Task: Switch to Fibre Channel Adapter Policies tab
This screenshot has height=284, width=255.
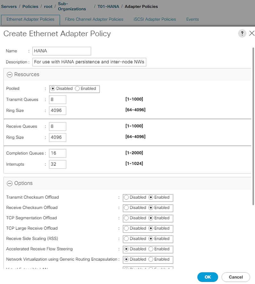Action: [94, 19]
